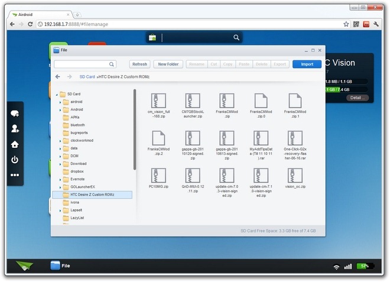
Task: Select One-Click-G2x recovery flasher rar file
Action: pyautogui.click(x=295, y=145)
